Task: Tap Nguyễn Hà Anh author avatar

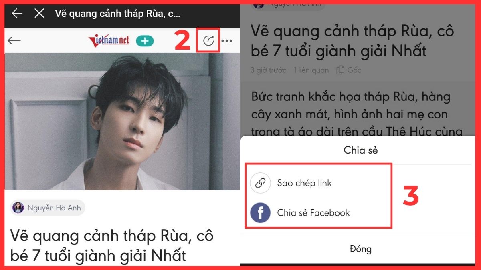Action: coord(18,208)
